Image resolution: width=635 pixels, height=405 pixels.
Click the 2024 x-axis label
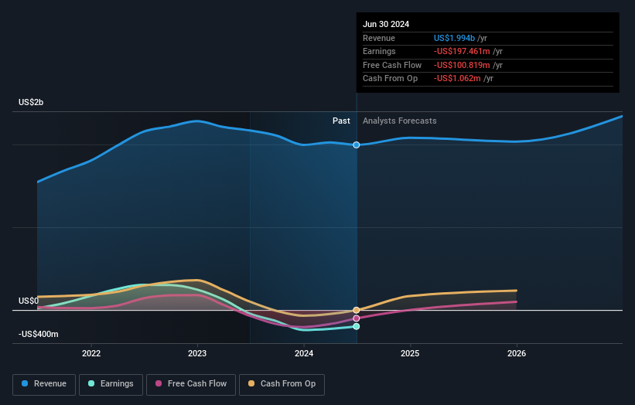tap(304, 353)
